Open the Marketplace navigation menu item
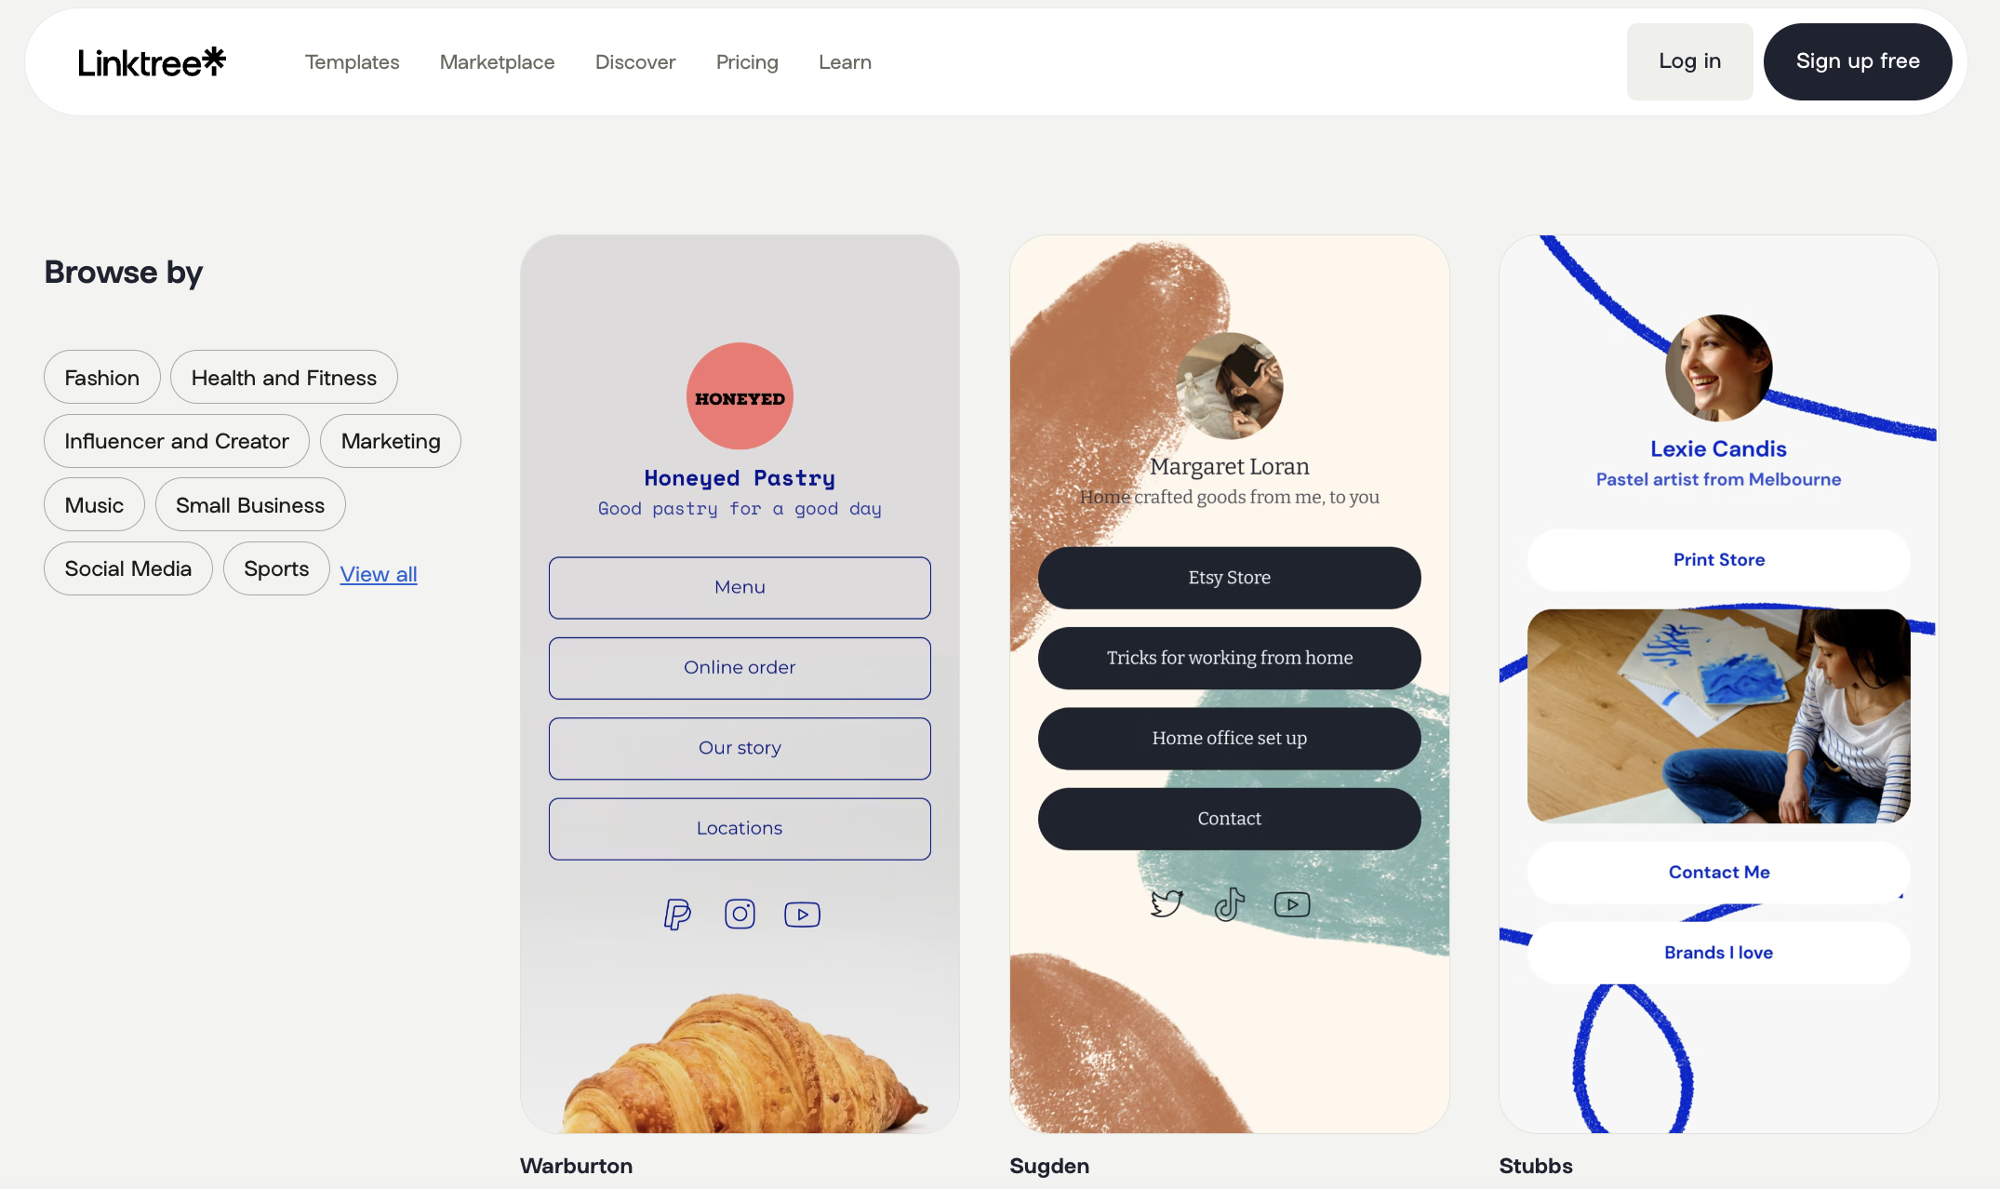 pos(497,60)
